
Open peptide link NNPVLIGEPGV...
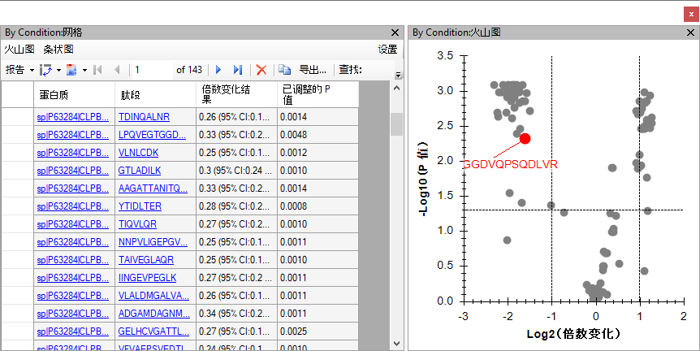click(153, 242)
